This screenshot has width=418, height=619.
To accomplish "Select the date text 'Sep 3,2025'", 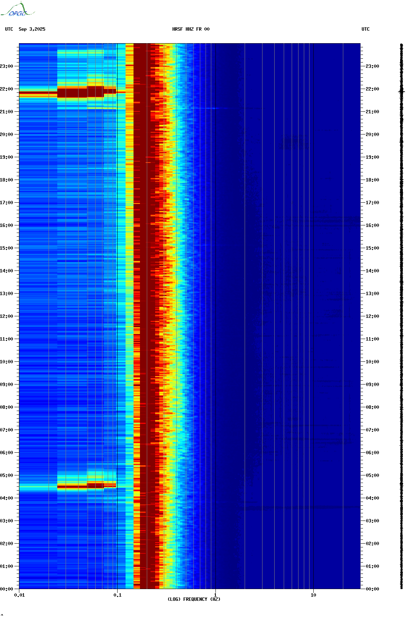I will coord(32,29).
